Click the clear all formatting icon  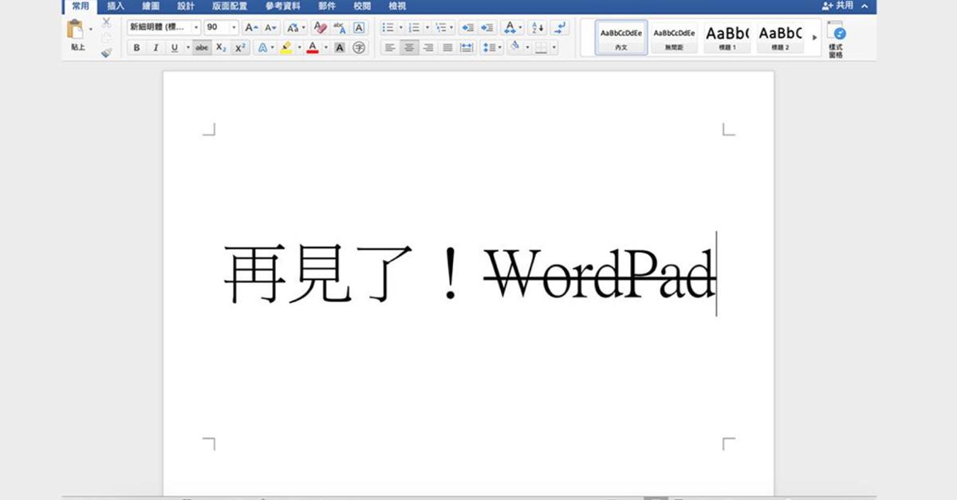[x=319, y=26]
